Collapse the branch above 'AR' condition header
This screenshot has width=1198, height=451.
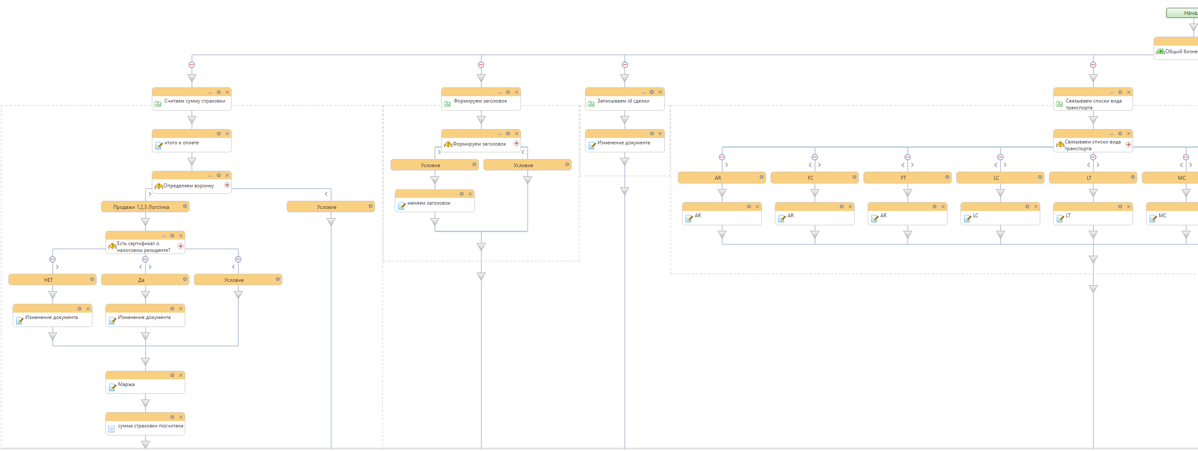(722, 157)
